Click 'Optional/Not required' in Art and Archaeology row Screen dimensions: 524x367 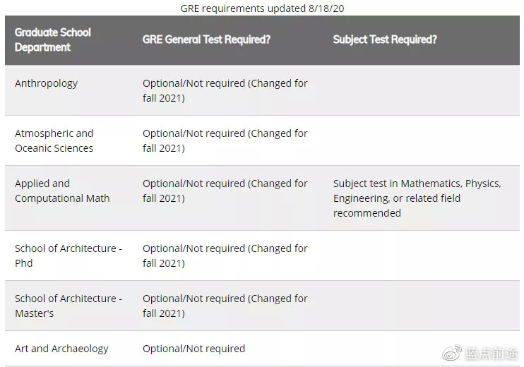193,349
